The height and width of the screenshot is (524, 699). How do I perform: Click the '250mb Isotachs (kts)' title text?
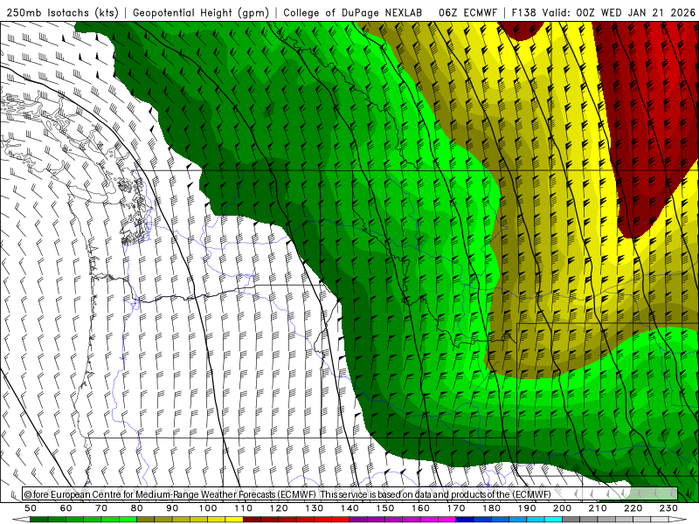click(x=62, y=13)
